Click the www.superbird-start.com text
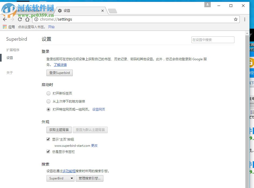This screenshot has height=188, width=254. click(72, 146)
